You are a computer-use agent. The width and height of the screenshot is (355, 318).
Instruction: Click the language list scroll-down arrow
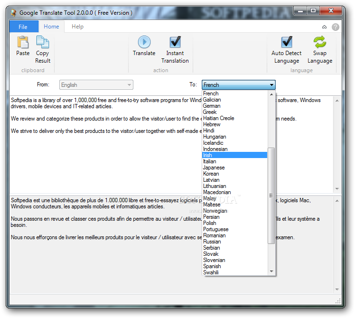271,271
